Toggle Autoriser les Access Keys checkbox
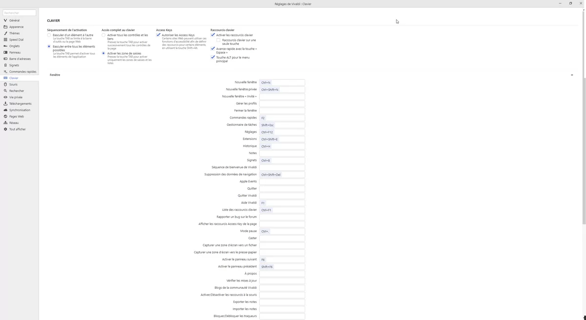Viewport: 586px width, 320px height. (158, 35)
